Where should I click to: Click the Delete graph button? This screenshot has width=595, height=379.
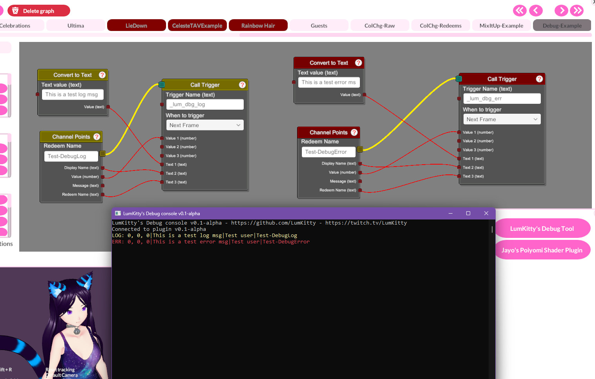point(39,11)
